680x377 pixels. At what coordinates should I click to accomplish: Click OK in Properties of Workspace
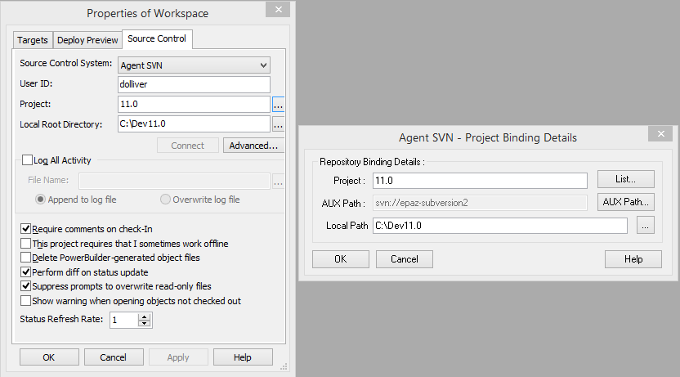pyautogui.click(x=49, y=357)
